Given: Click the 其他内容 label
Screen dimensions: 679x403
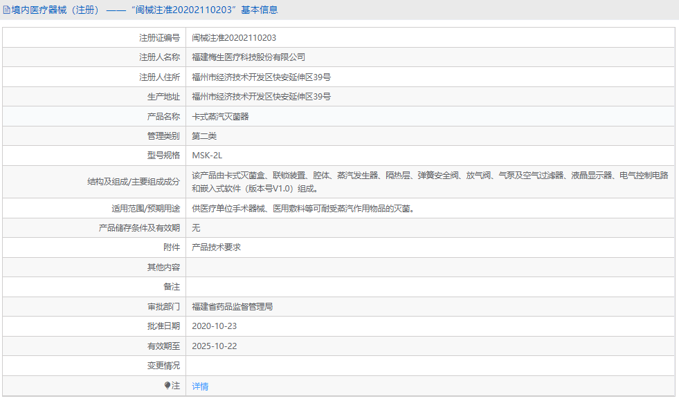Looking at the screenshot, I should click(163, 268).
